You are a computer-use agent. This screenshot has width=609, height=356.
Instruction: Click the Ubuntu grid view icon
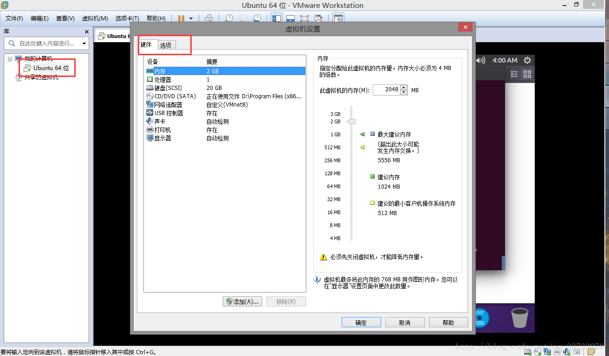tap(527, 74)
